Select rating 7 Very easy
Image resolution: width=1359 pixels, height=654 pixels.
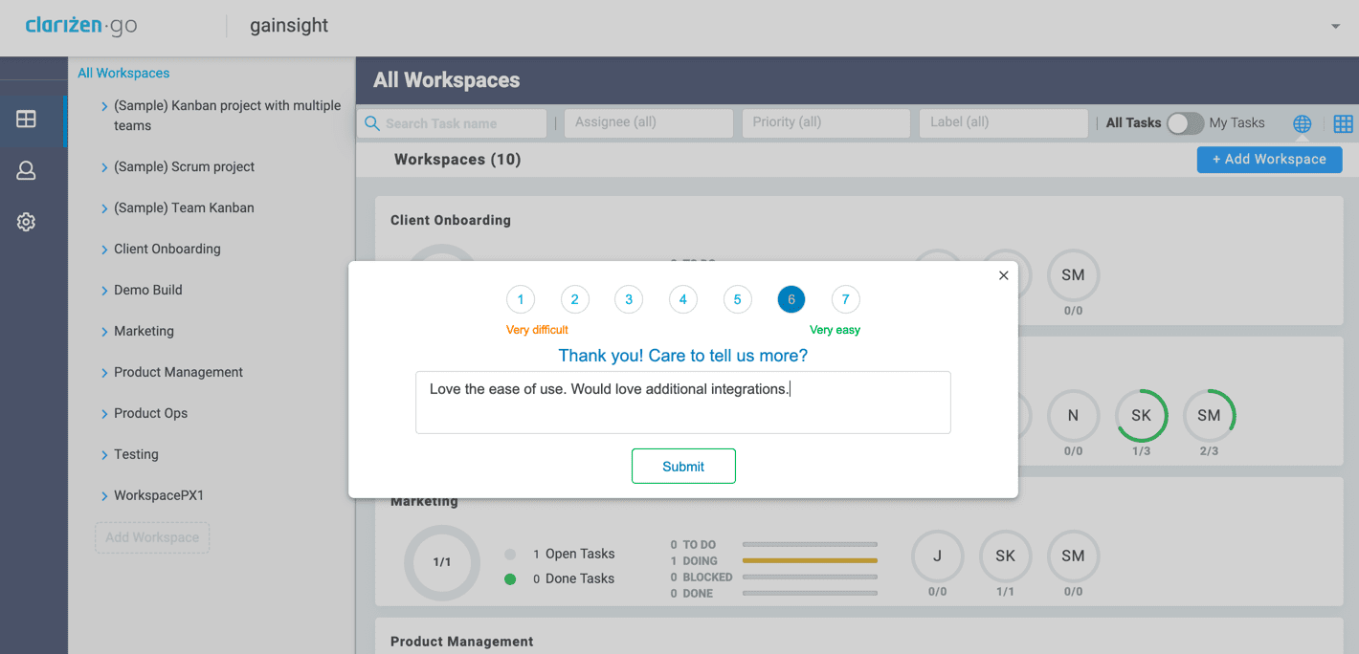845,300
